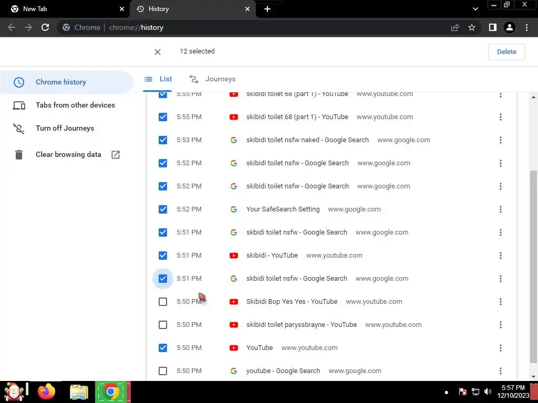Open Tabs from other devices
Viewport: 538px width, 403px height.
click(67, 105)
